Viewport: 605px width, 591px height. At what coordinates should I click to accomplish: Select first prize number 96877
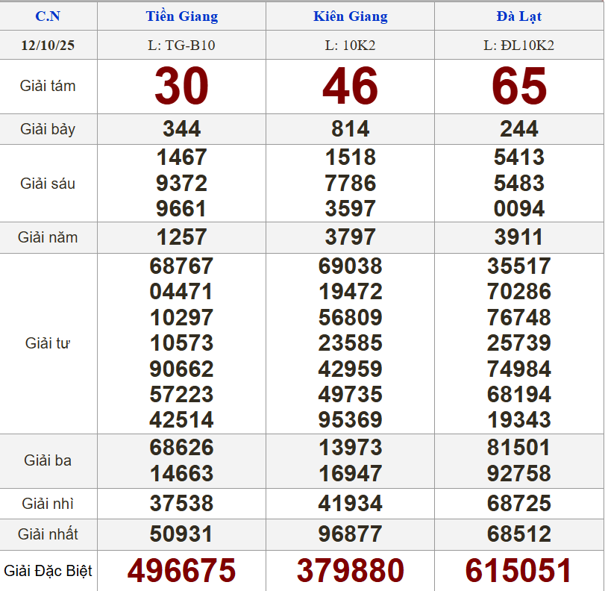coord(350,534)
